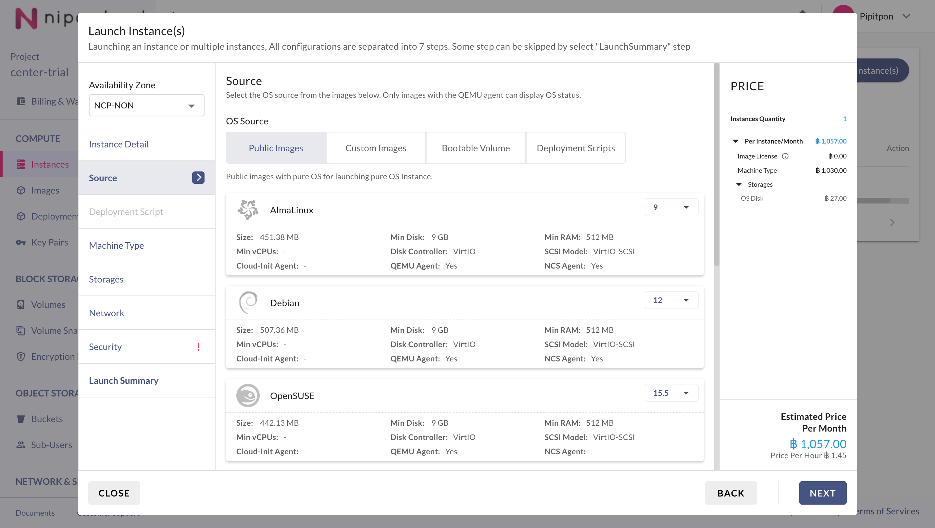
Task: Click the OS Disk ฿ 27.00 price
Action: point(835,198)
